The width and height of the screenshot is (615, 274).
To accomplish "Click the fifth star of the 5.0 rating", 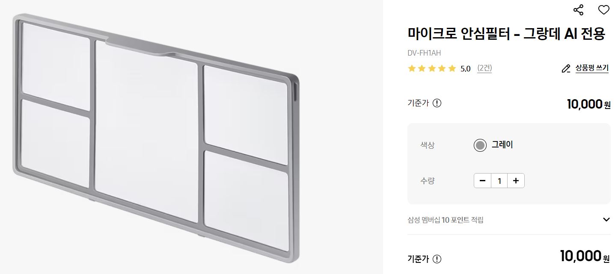I will pos(451,68).
